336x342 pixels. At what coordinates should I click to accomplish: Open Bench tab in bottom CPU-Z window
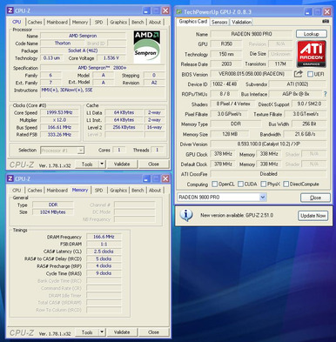138,191
